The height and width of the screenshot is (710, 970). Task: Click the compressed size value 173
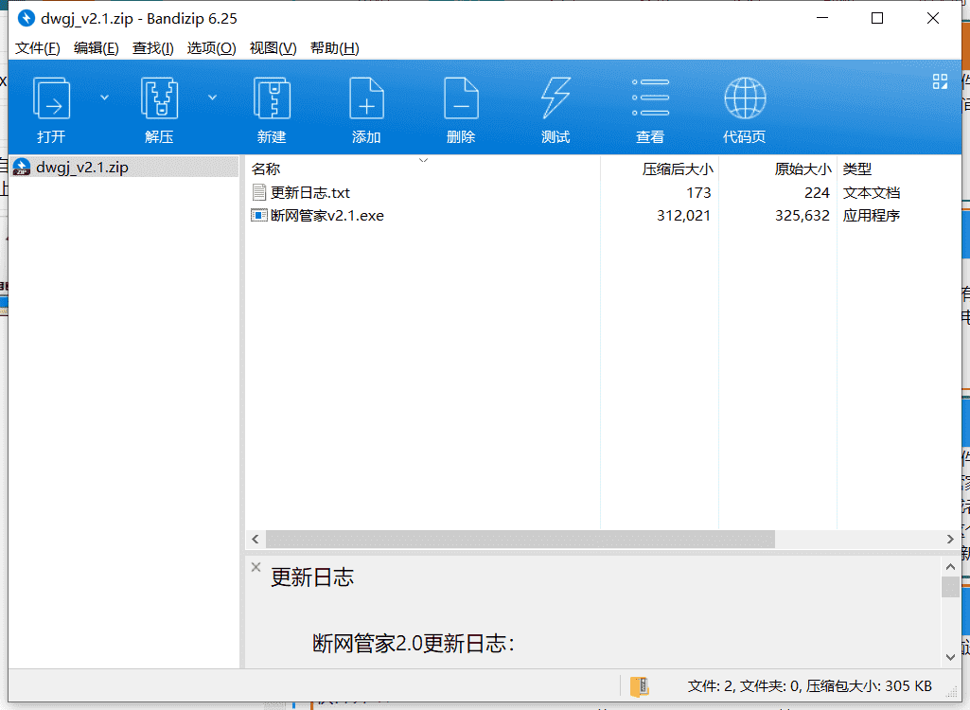tap(698, 192)
